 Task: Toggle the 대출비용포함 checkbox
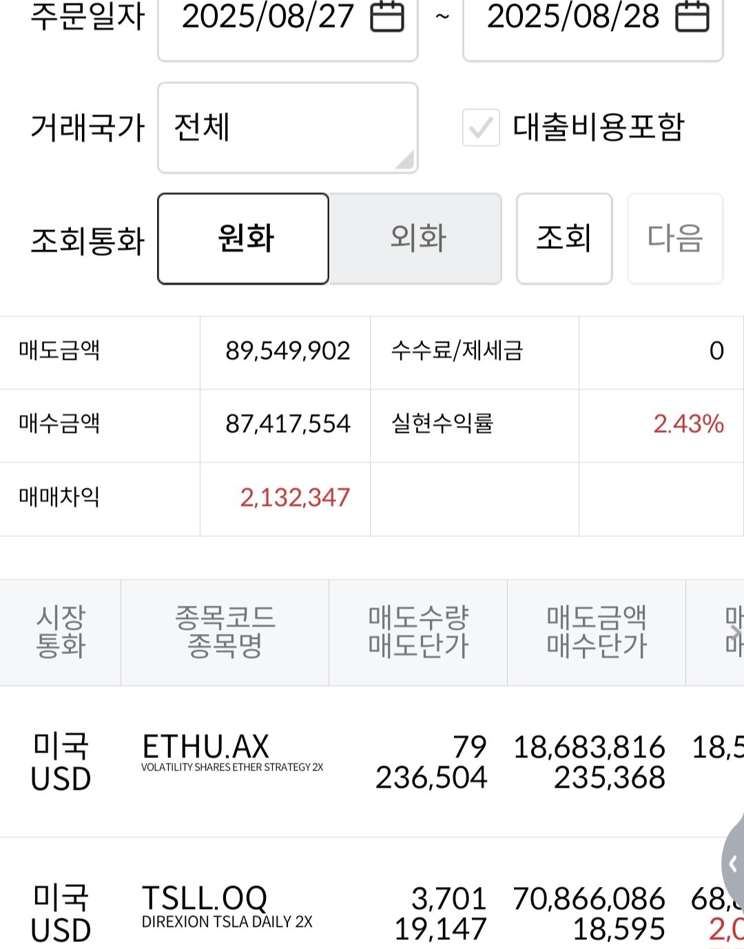481,127
